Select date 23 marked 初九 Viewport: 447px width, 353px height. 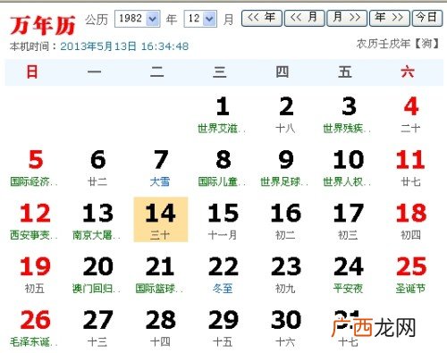point(285,274)
